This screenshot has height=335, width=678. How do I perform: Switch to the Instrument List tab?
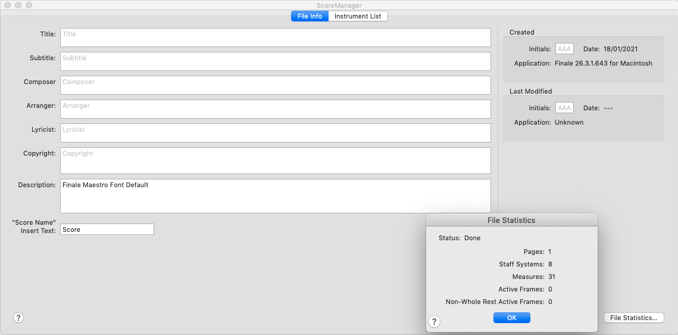358,16
